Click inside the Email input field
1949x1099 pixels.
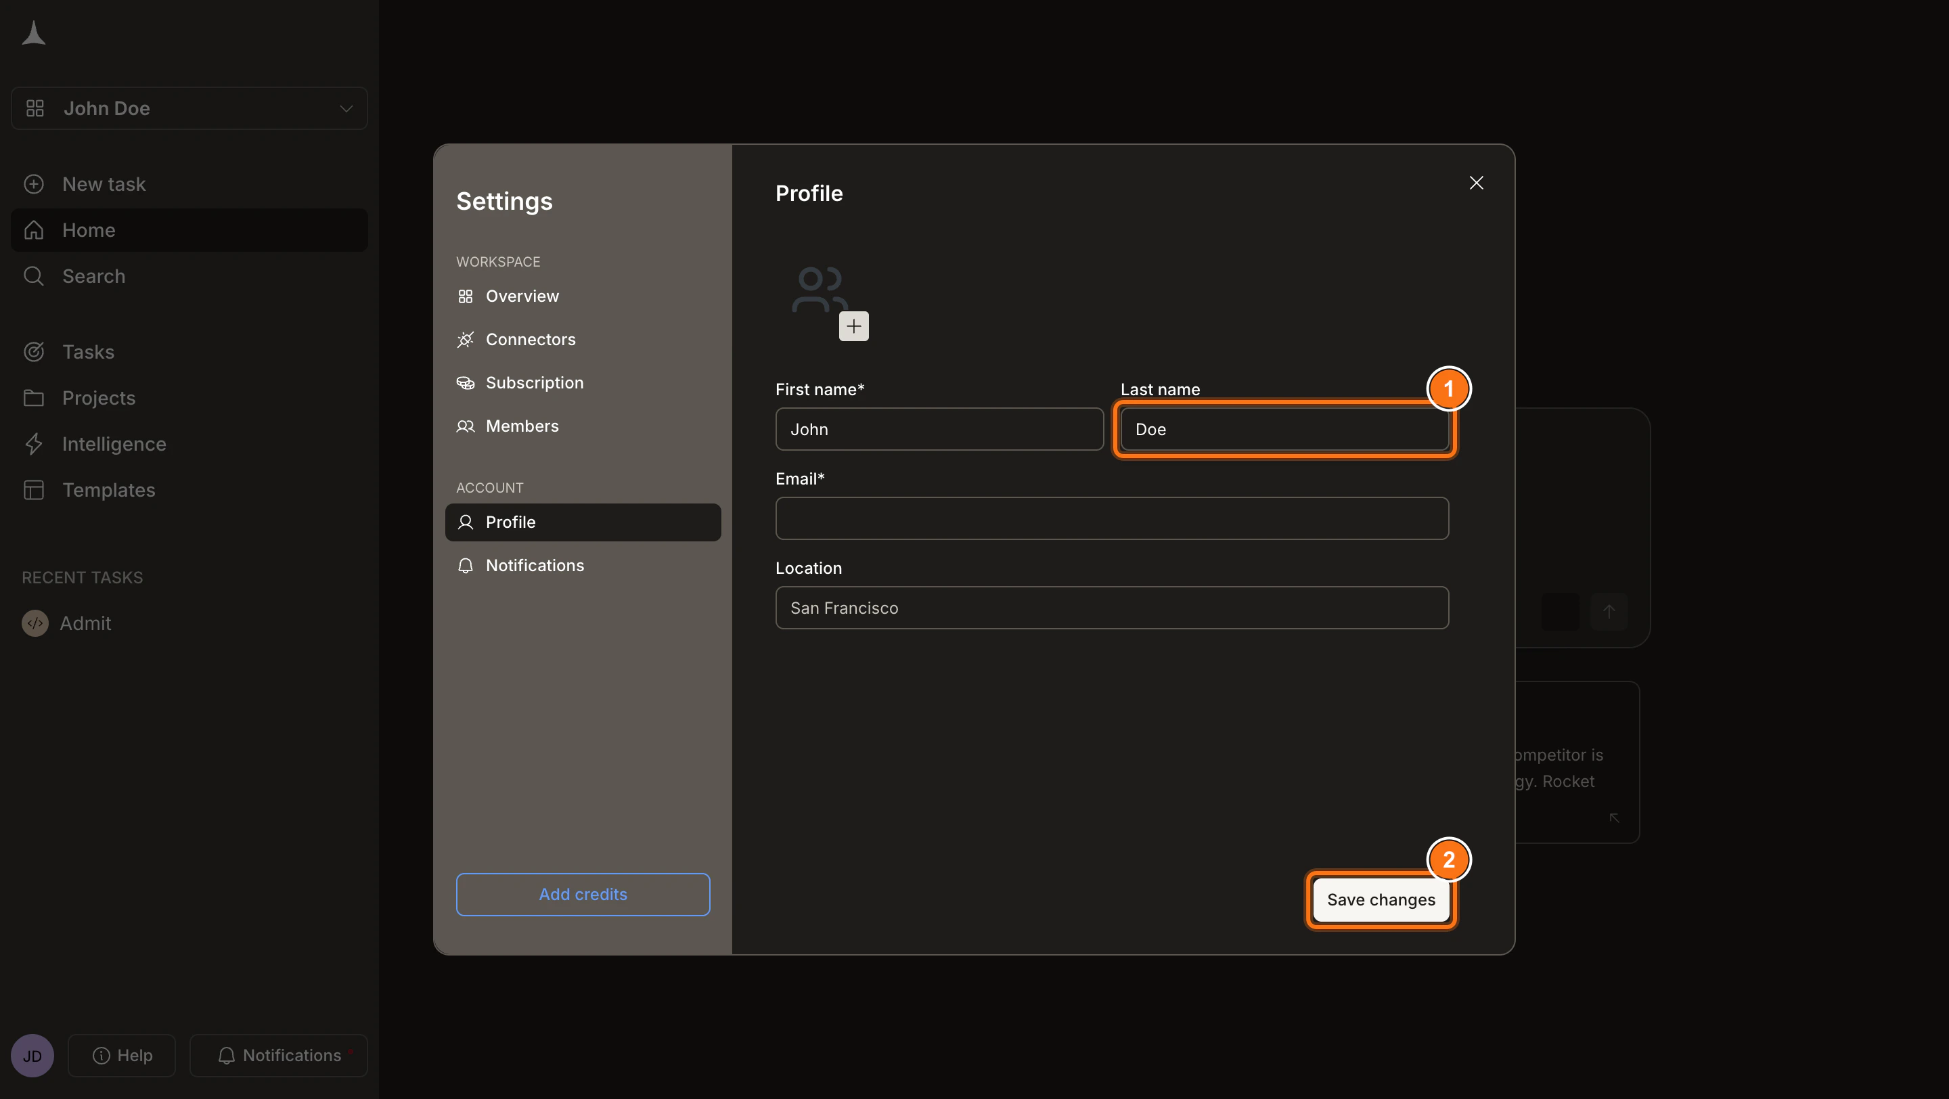(x=1111, y=518)
